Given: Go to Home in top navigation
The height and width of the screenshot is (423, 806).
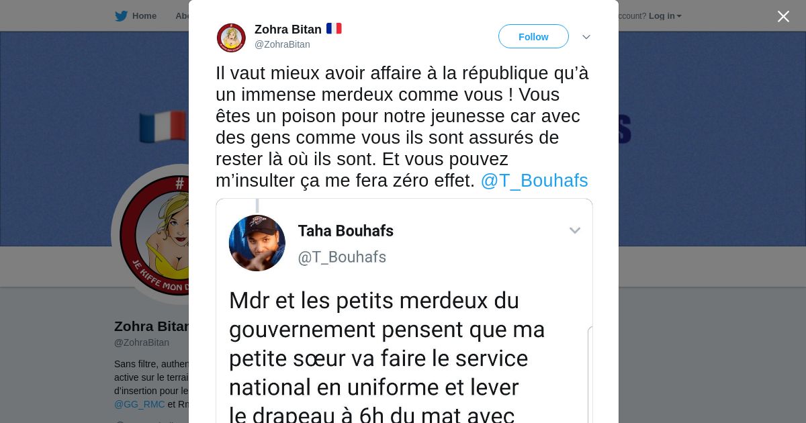Looking at the screenshot, I should 144,16.
